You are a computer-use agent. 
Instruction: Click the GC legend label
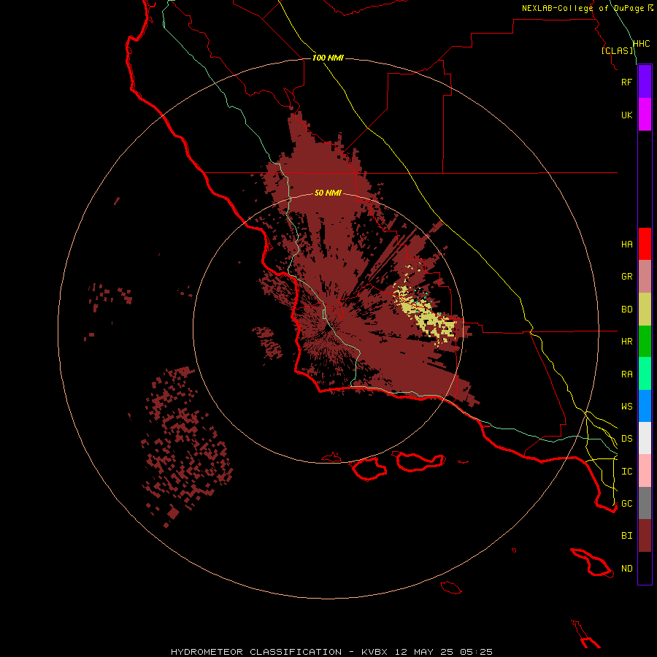tap(626, 504)
